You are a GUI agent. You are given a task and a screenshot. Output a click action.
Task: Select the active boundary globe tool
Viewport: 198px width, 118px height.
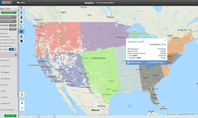coord(21,32)
